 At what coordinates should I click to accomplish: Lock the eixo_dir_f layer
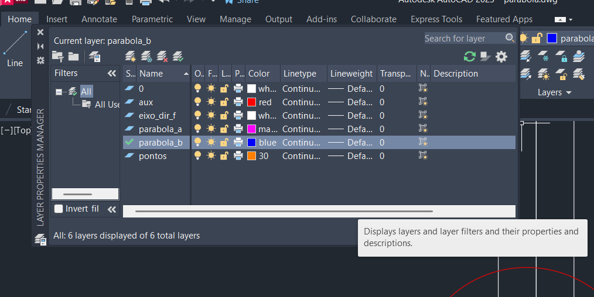pyautogui.click(x=224, y=116)
